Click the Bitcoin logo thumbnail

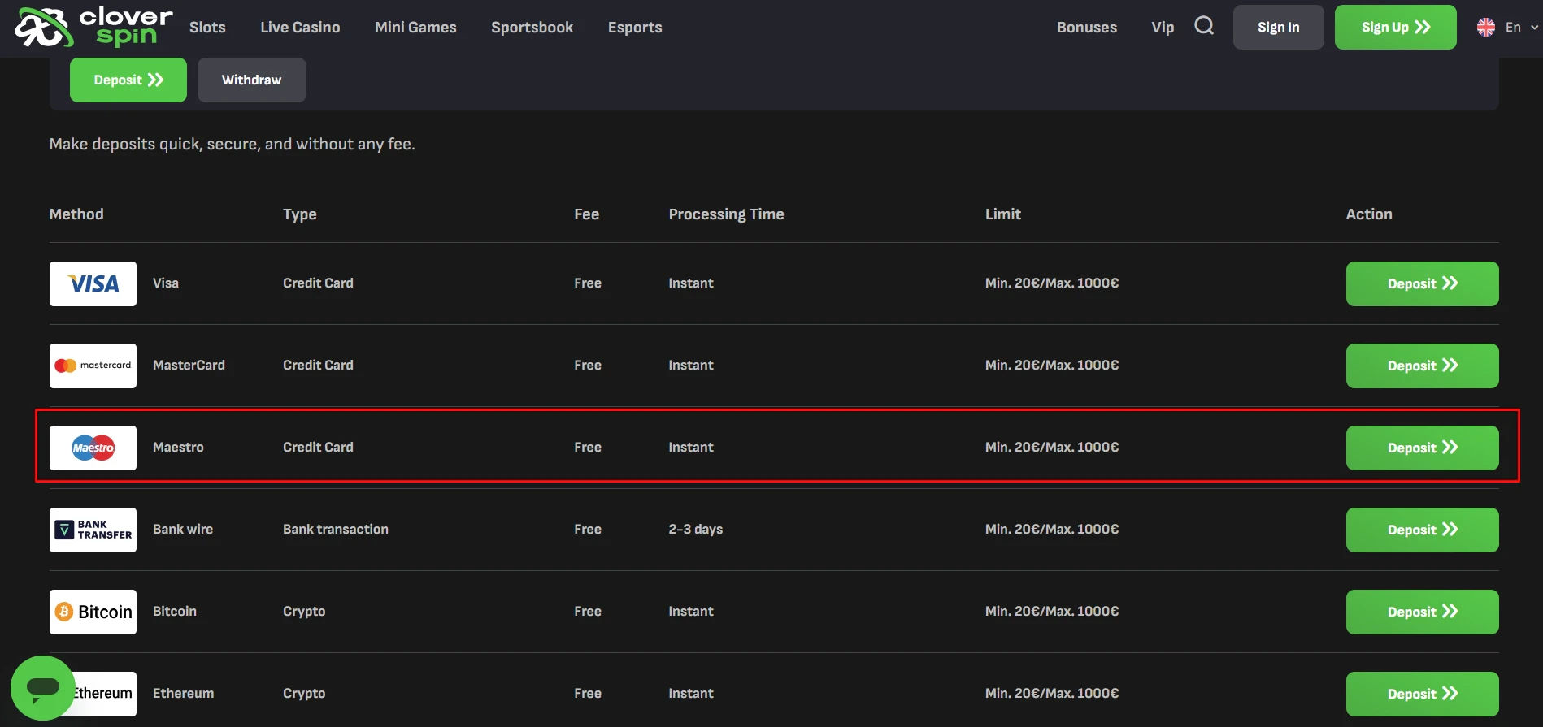pyautogui.click(x=93, y=612)
